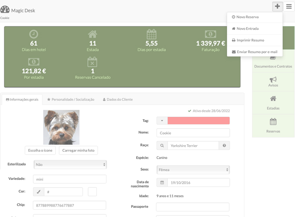
Task: Click the Variedade field containing mini
Action: (x=70, y=179)
